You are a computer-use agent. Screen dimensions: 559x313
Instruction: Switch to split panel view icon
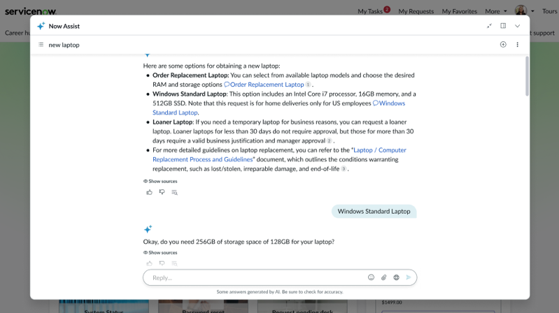503,26
